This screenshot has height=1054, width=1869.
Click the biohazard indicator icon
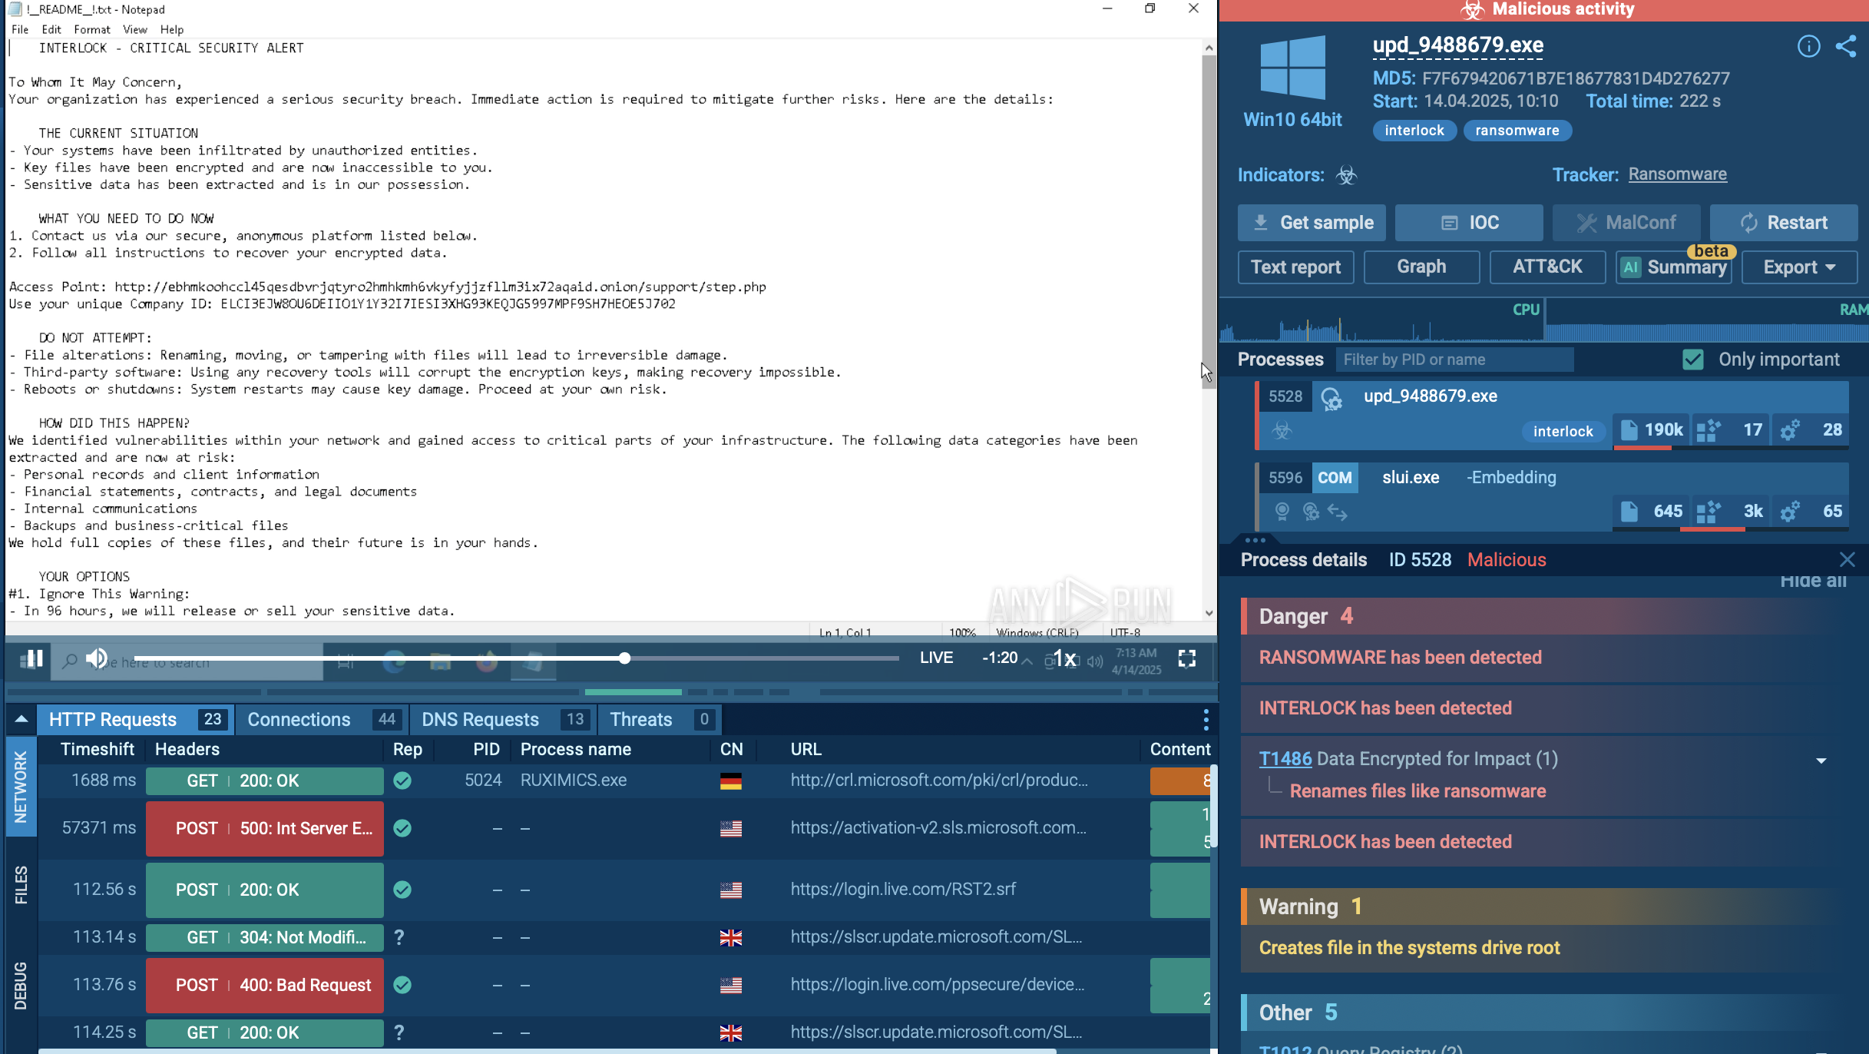pyautogui.click(x=1346, y=175)
